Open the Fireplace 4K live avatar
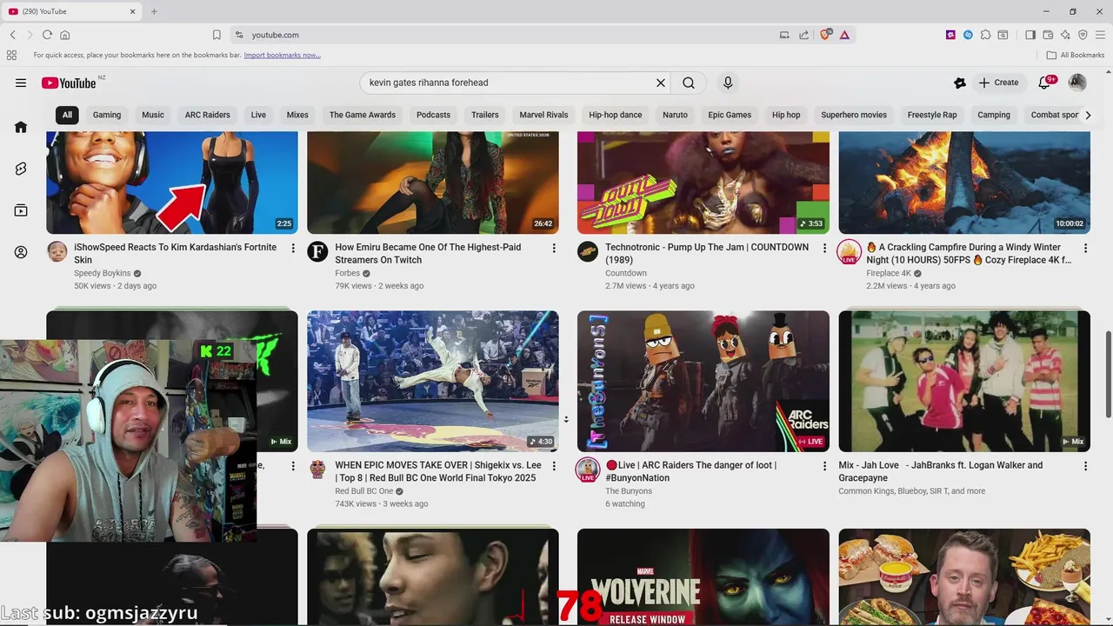 click(849, 252)
